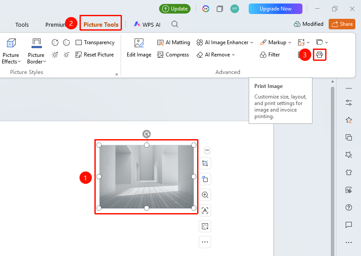Click the zoom-in magnifier beside the picture
This screenshot has width=361, height=256.
coord(205,195)
